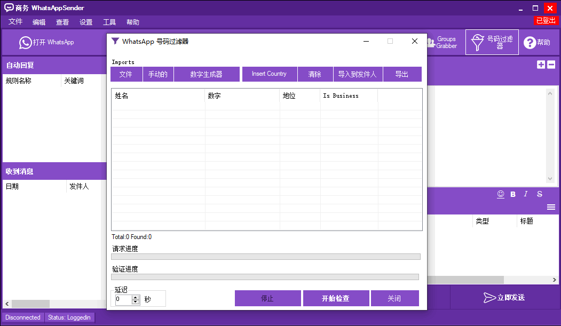Send now with the 立即发送 button

(x=504, y=297)
